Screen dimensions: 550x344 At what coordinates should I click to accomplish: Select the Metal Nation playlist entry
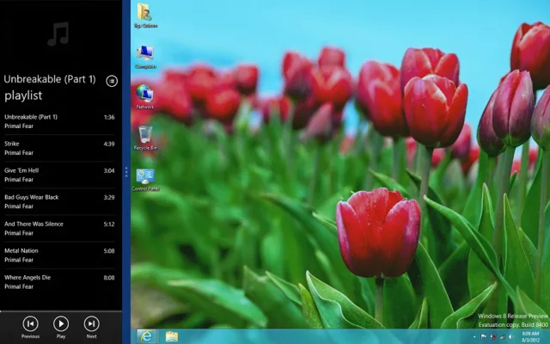pos(59,255)
